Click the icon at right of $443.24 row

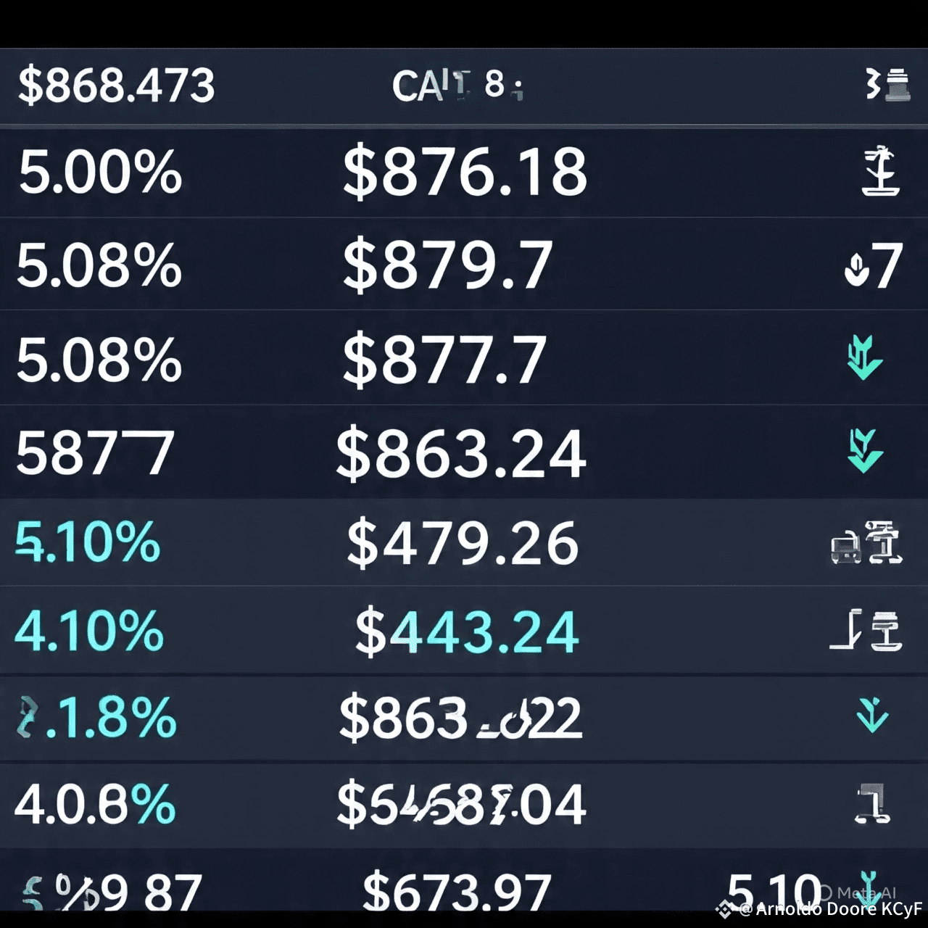click(866, 631)
